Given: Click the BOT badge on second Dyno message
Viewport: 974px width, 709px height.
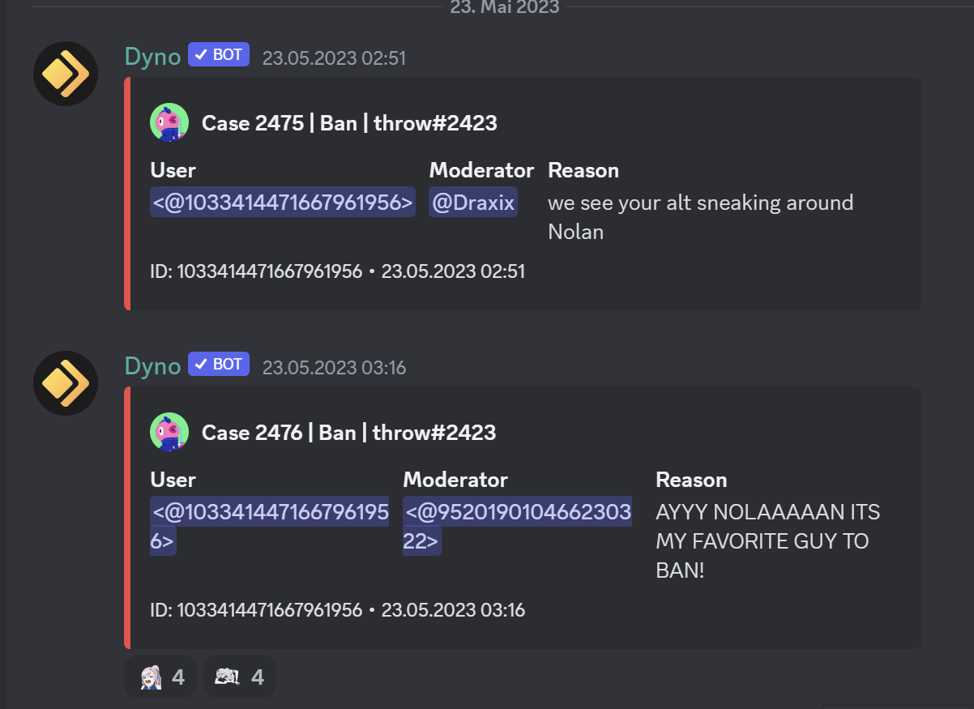Looking at the screenshot, I should (219, 365).
